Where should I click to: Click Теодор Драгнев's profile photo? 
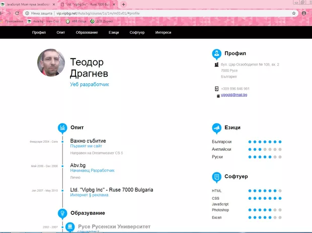(51, 63)
